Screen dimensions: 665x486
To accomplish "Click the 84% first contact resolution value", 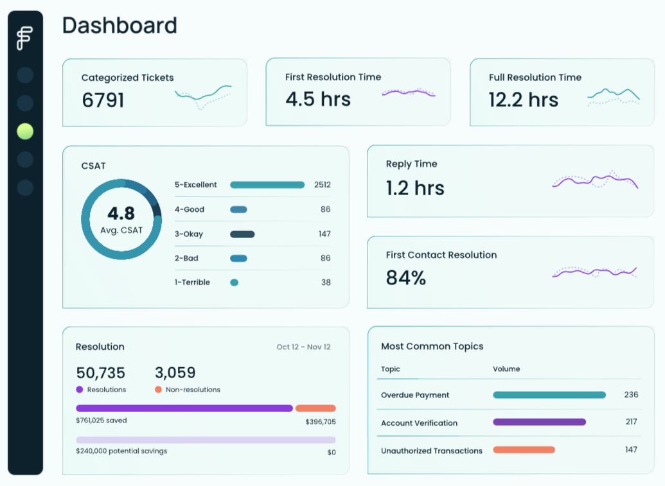I will point(405,278).
